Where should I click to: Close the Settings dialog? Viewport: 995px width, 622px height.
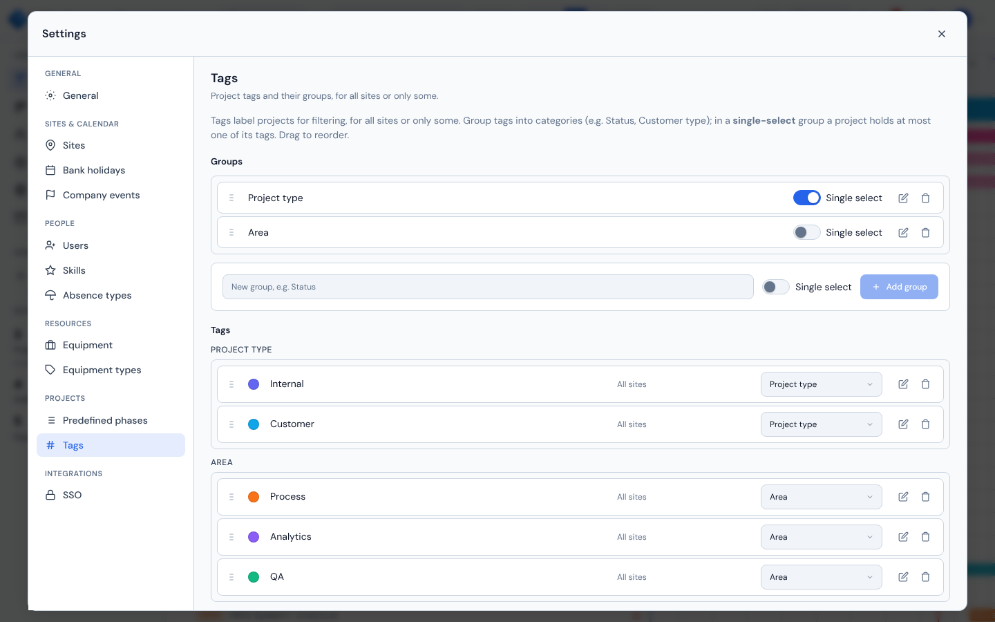[941, 34]
